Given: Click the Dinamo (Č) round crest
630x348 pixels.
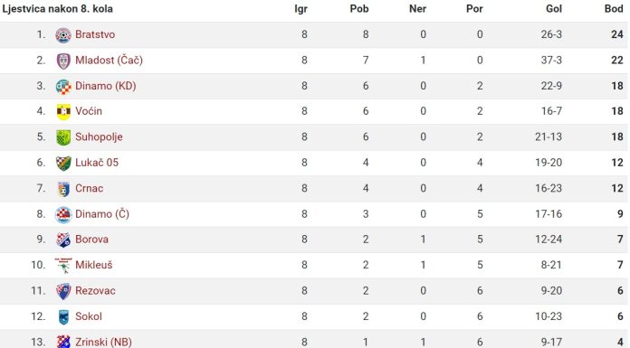Looking at the screenshot, I should [x=63, y=215].
